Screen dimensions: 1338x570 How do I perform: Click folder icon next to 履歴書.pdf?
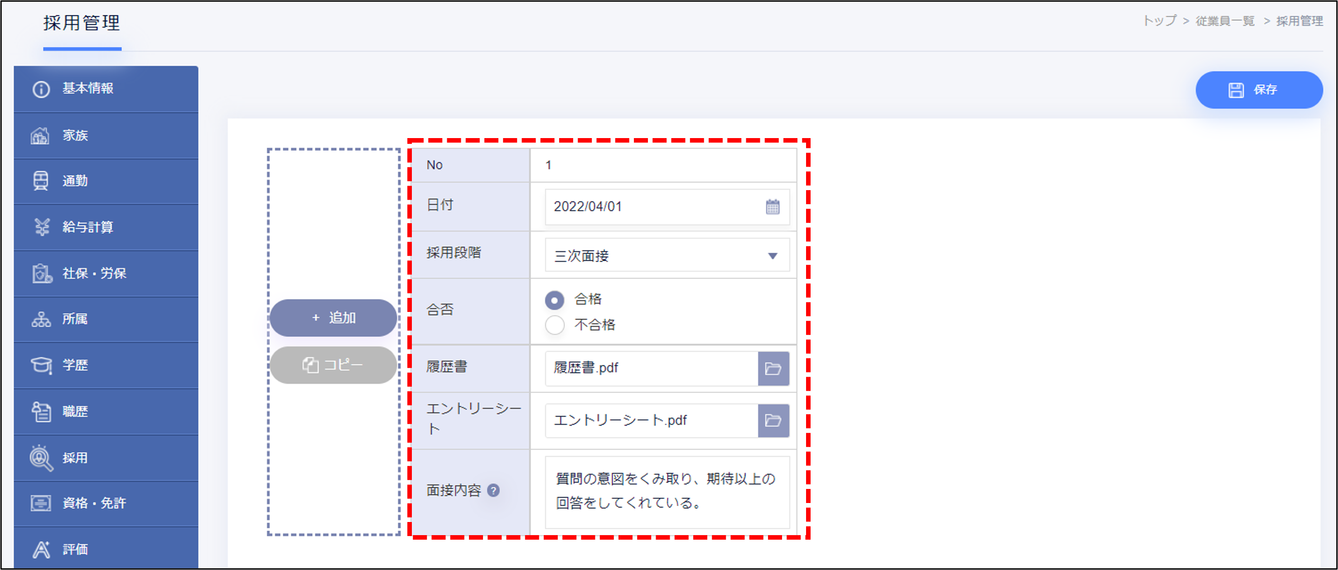pos(773,369)
